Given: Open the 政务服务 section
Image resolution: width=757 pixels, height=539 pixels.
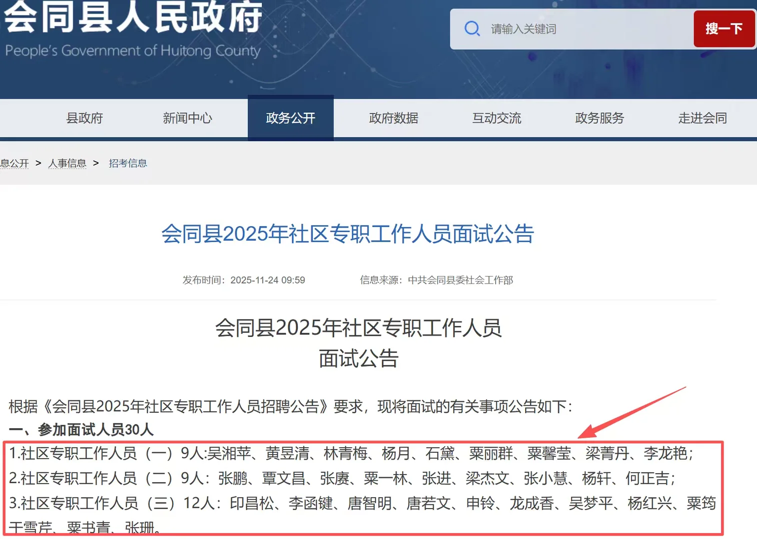Looking at the screenshot, I should (599, 118).
